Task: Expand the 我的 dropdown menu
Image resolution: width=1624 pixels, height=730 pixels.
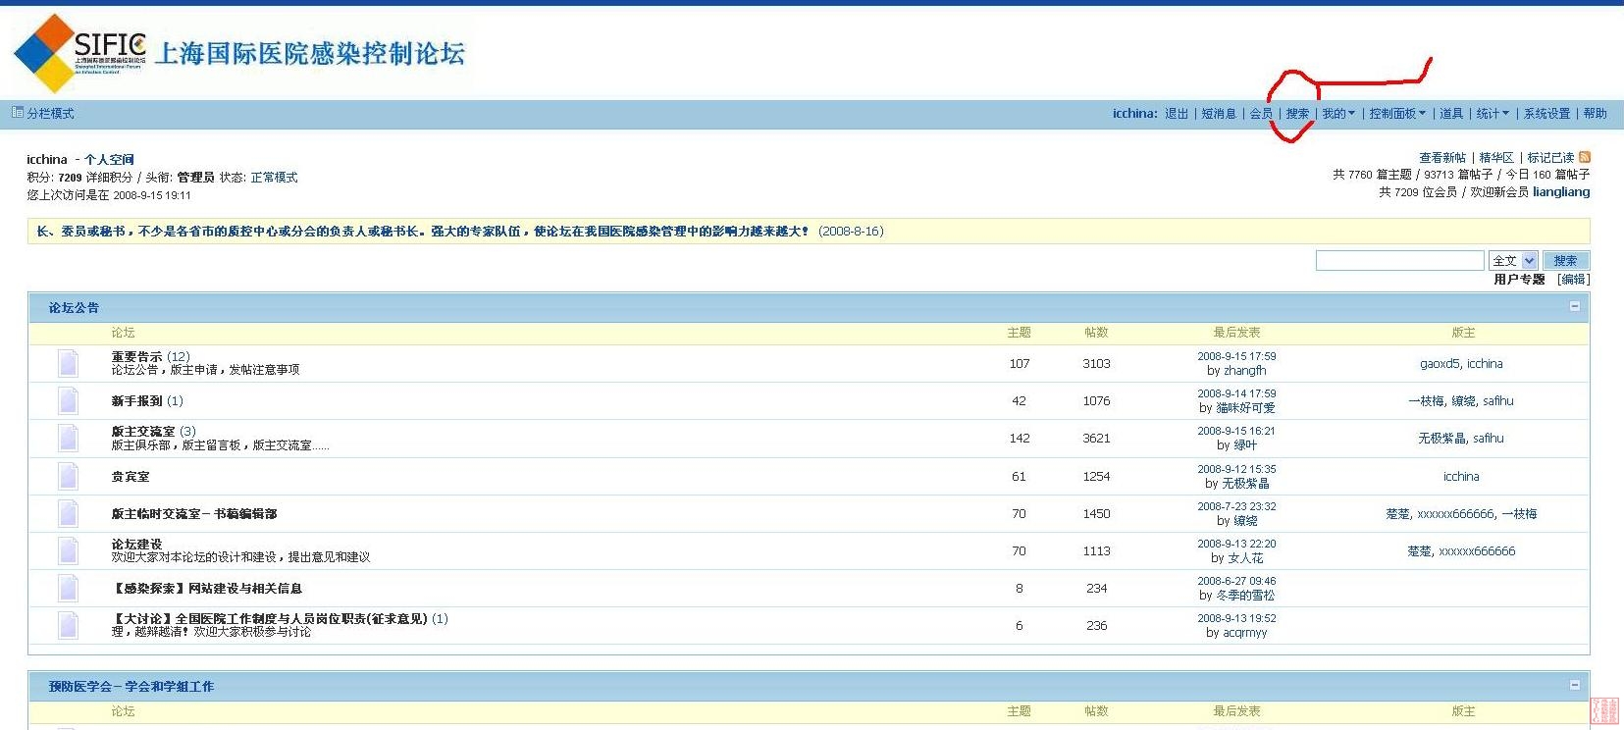Action: click(x=1337, y=114)
